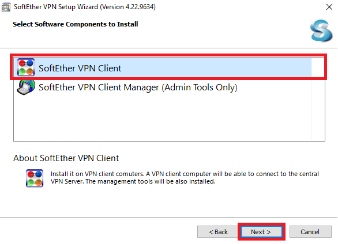
Task: Click the Select Software Components to Install heading
Action: coord(75,24)
